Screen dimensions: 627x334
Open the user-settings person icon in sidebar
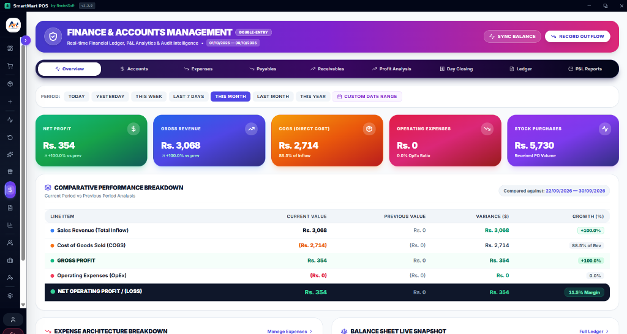[x=10, y=277]
